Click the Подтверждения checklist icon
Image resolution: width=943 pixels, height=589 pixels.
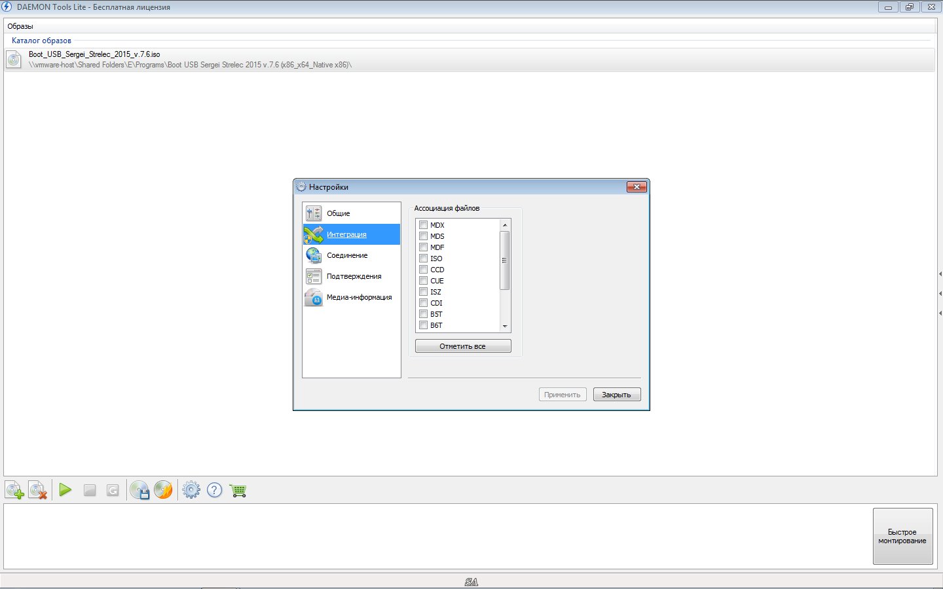tap(314, 276)
